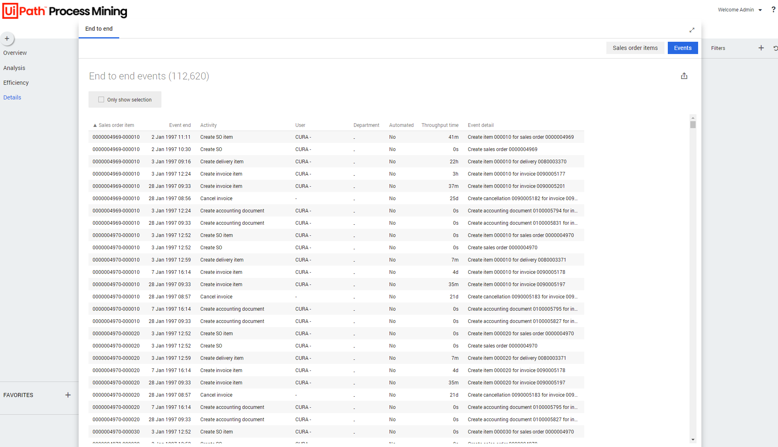Open the Efficiency menu item
The width and height of the screenshot is (778, 447).
16,83
